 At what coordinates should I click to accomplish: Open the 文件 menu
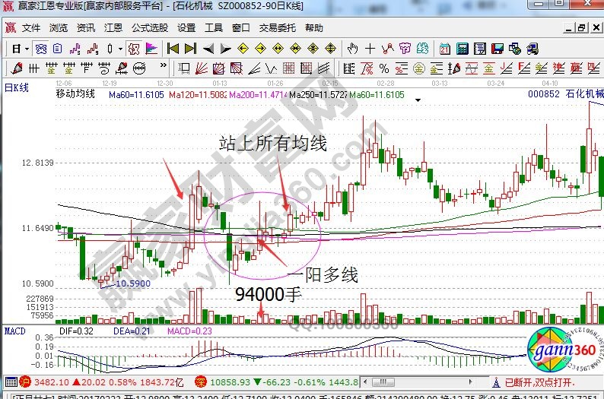[x=31, y=28]
